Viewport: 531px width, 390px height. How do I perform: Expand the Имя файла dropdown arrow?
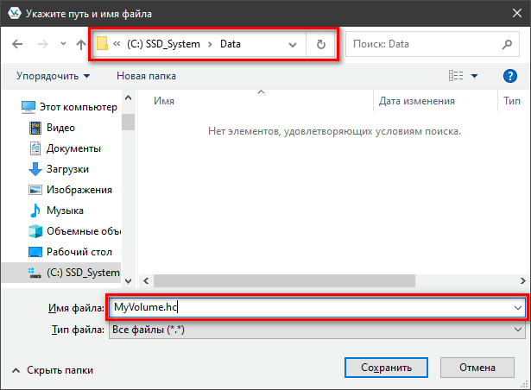click(x=517, y=307)
